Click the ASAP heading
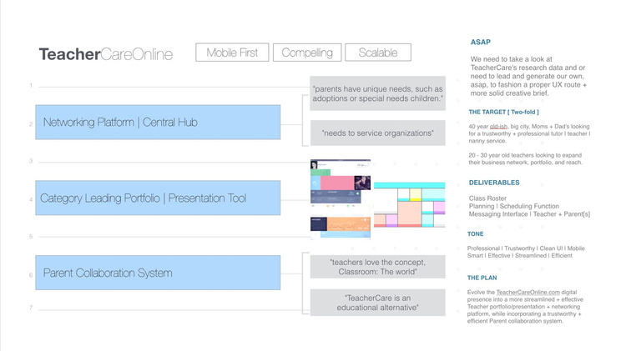The image size is (626, 351). [480, 42]
